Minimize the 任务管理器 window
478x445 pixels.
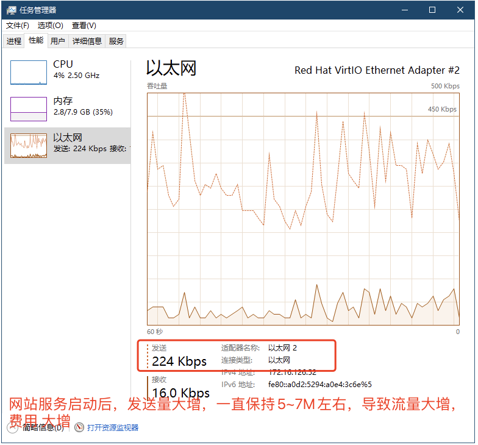point(403,10)
